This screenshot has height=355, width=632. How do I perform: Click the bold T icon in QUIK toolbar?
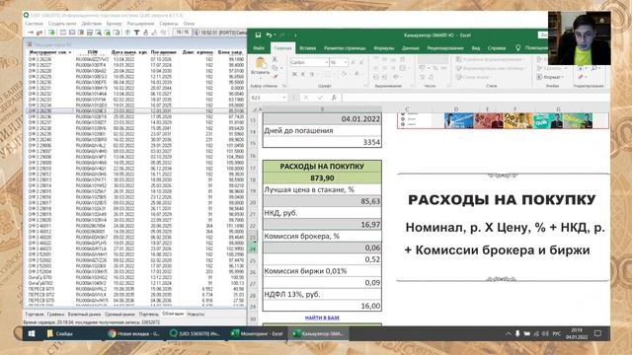[x=137, y=33]
